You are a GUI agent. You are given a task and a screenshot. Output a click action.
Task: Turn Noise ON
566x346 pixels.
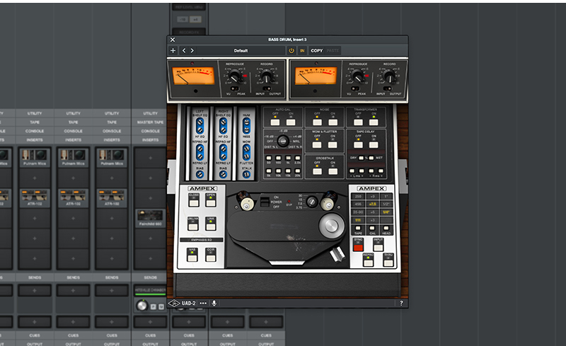click(x=333, y=121)
